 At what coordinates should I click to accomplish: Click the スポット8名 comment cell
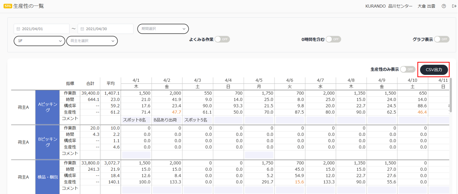pyautogui.click(x=136, y=119)
